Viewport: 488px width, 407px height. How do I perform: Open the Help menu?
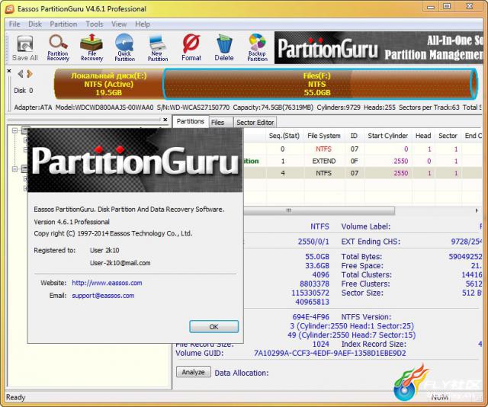point(143,24)
